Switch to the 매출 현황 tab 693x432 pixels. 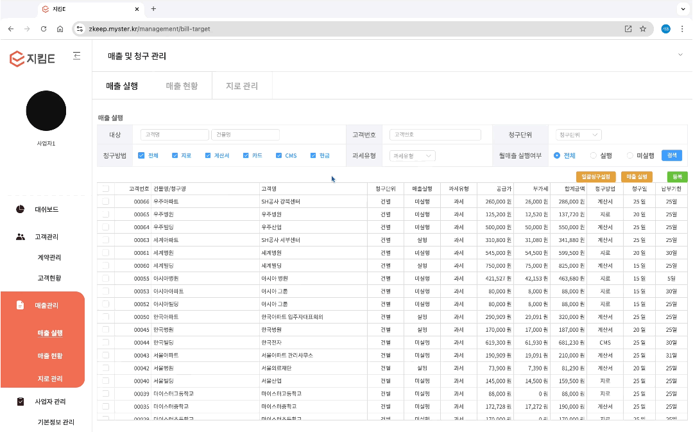tap(182, 86)
